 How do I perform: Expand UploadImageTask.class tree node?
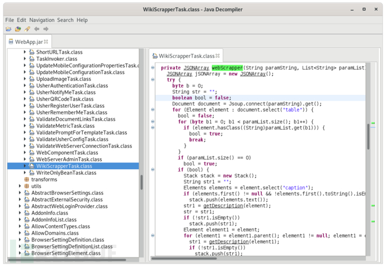point(25,79)
